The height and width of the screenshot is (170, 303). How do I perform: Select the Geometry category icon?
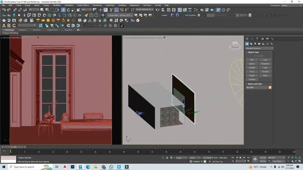click(x=247, y=44)
